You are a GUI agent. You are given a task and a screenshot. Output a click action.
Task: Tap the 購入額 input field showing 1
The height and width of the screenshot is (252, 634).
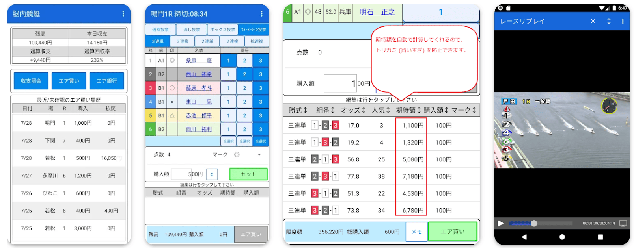point(340,83)
